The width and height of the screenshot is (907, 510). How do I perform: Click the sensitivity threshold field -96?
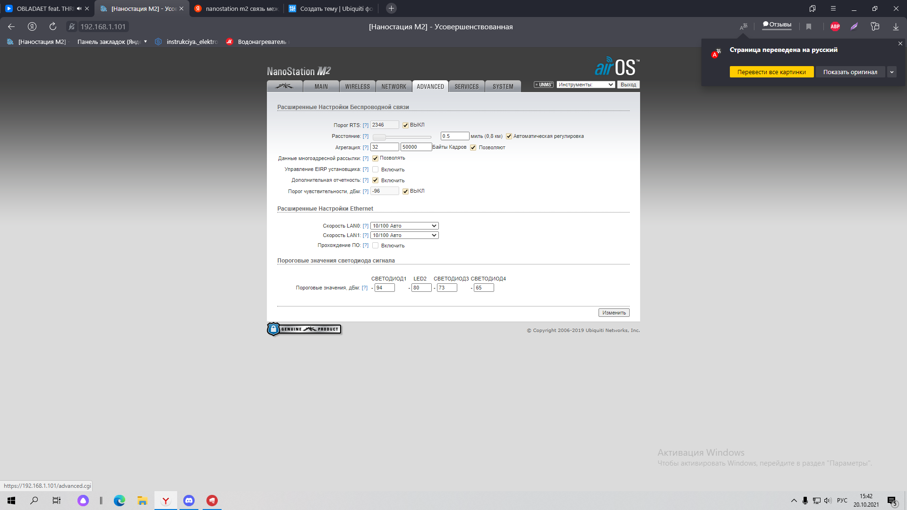coord(385,191)
